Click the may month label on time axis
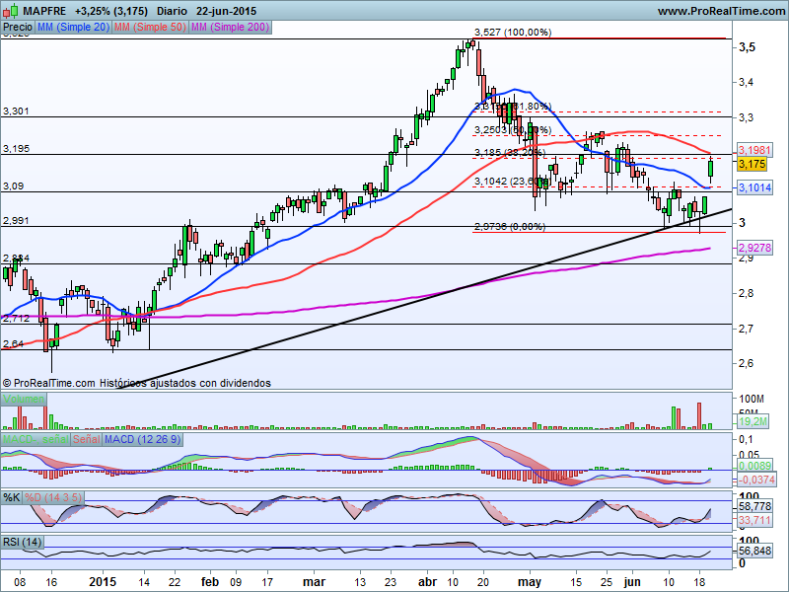The height and width of the screenshot is (592, 789). coord(530,583)
